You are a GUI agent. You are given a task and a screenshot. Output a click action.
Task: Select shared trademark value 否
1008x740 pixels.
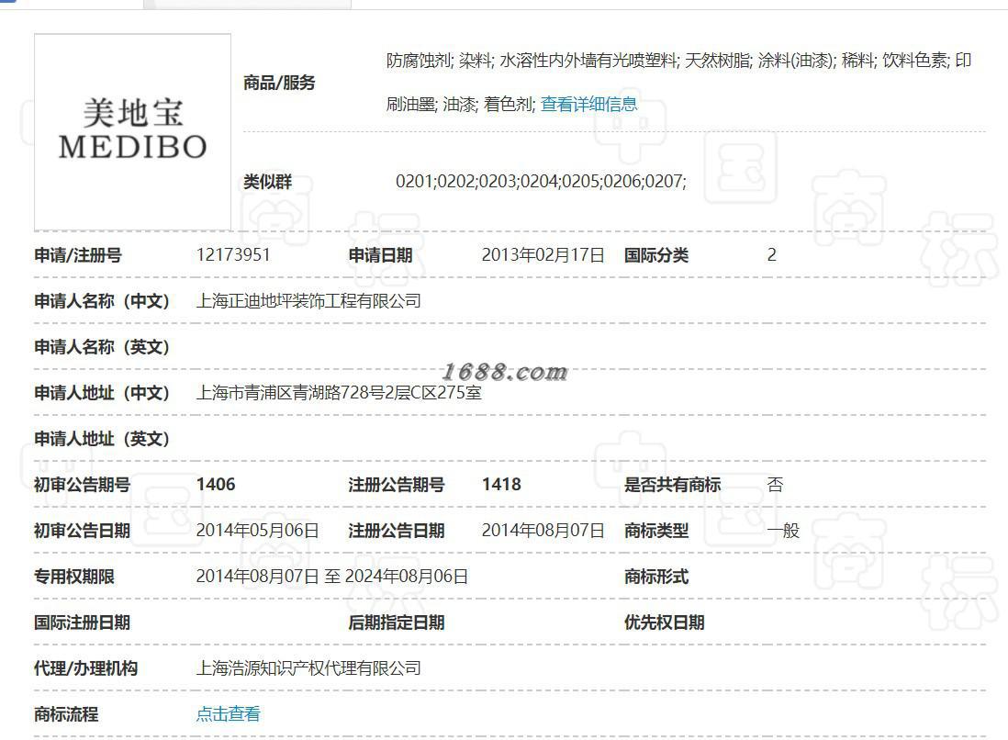point(776,484)
